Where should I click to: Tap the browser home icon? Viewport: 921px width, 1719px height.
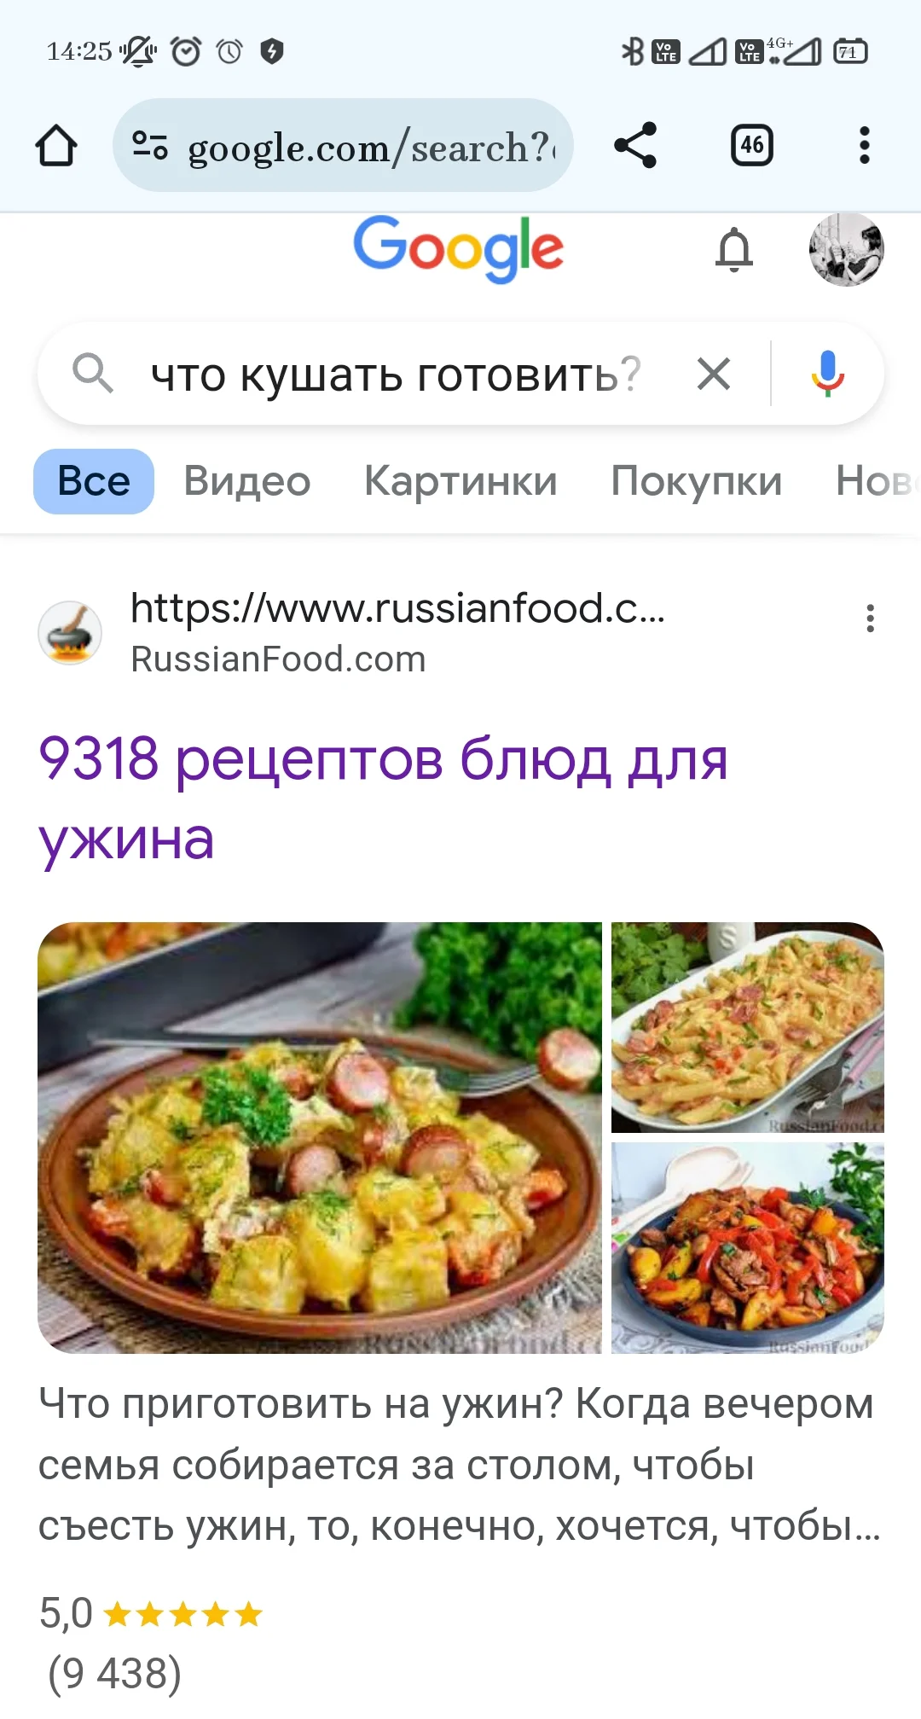click(x=56, y=145)
